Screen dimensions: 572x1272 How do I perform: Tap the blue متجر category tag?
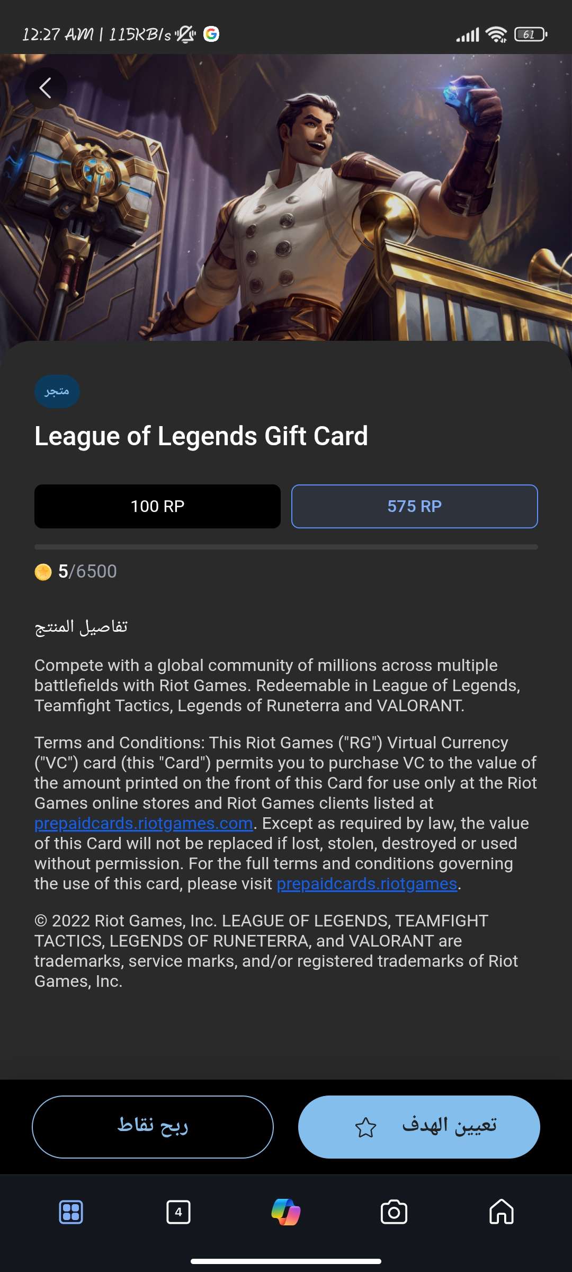point(57,392)
